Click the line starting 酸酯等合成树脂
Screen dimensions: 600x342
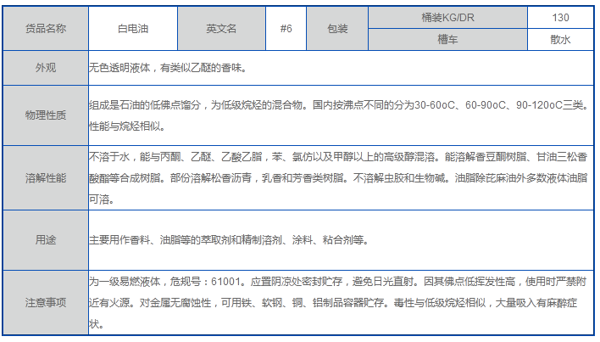(x=338, y=177)
